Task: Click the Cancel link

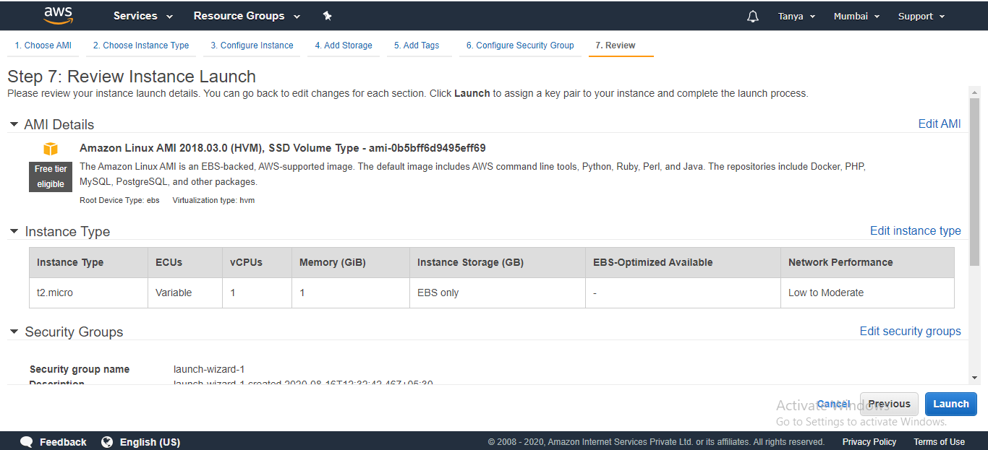Action: (x=833, y=404)
